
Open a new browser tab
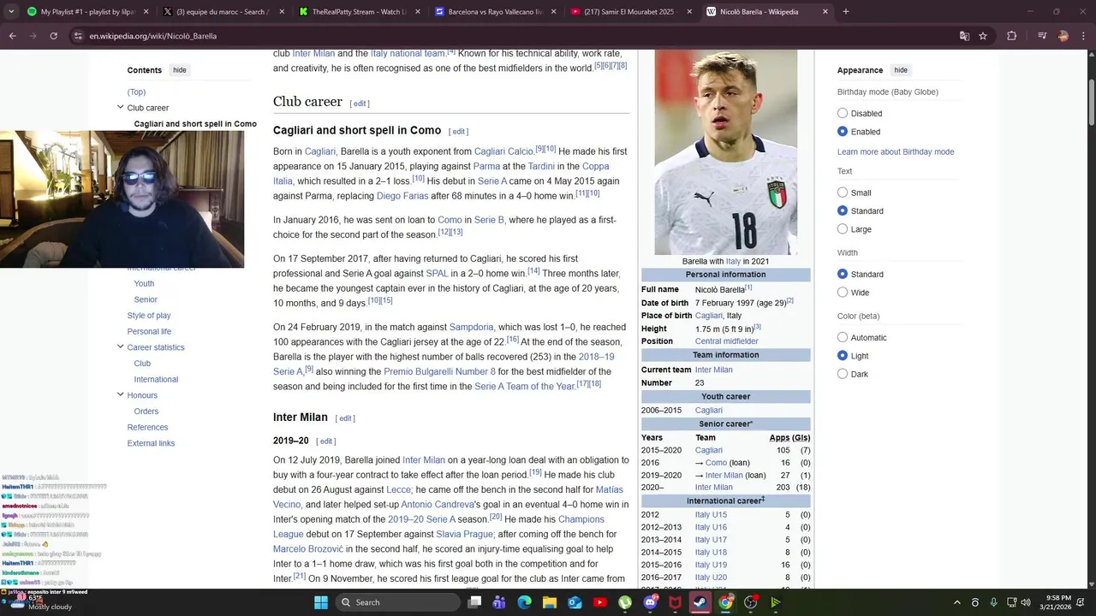click(846, 12)
